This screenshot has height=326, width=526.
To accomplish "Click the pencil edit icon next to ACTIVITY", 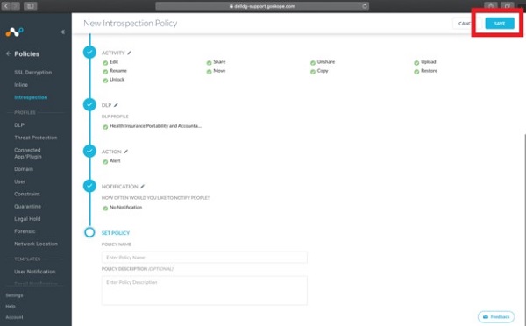I will [x=130, y=53].
